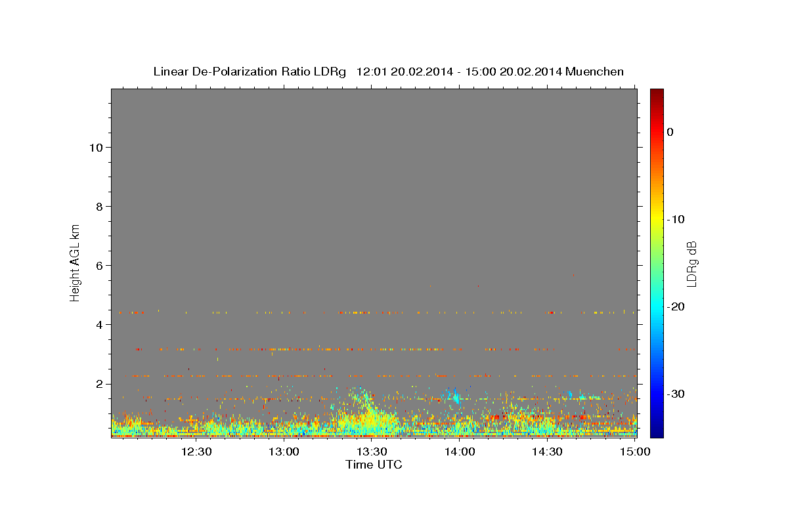Viewport: 788px width, 525px height.
Task: Click the 13:00 time tick label
Action: [284, 451]
